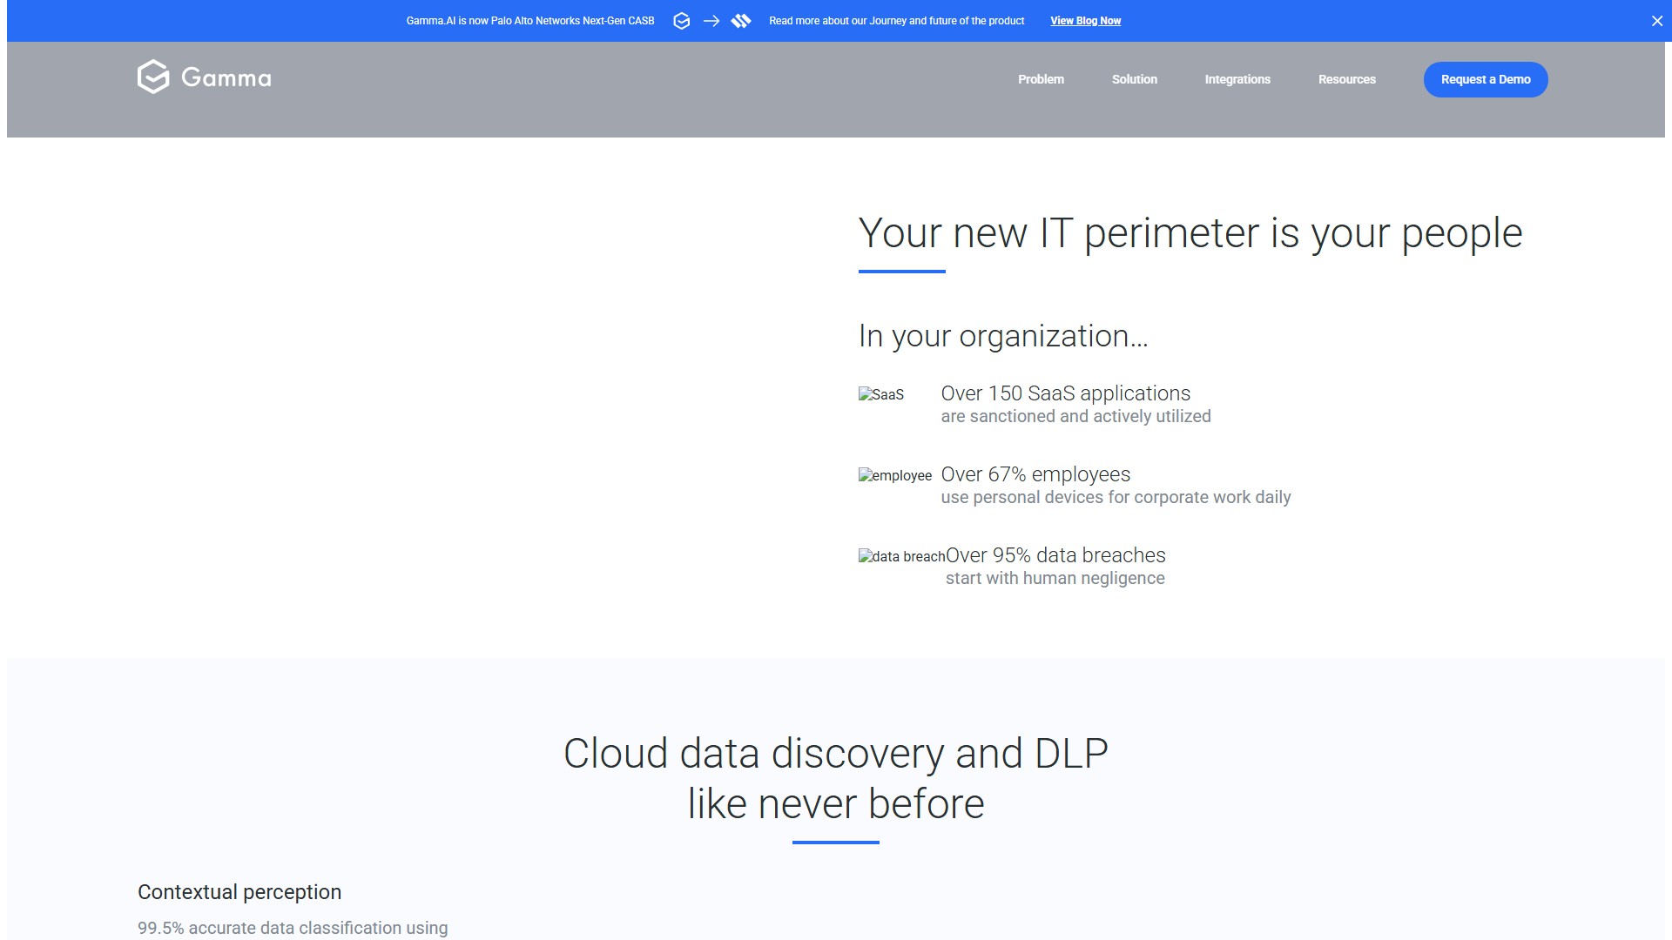The height and width of the screenshot is (940, 1672).
Task: Click Gamma hexagon icon in blue banner
Action: pos(682,21)
